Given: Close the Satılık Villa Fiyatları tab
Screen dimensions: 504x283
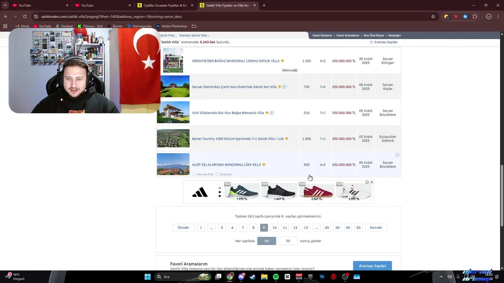Looking at the screenshot, I should point(255,5).
